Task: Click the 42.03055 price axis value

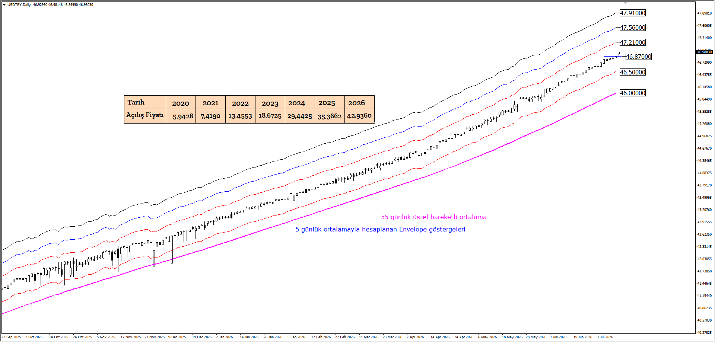Action: (704, 259)
